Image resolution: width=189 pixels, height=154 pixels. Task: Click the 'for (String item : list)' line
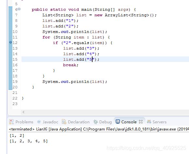(76, 37)
